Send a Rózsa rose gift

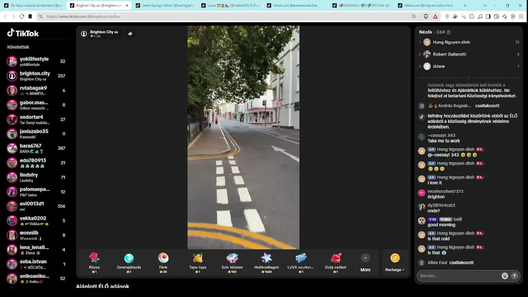pyautogui.click(x=94, y=262)
